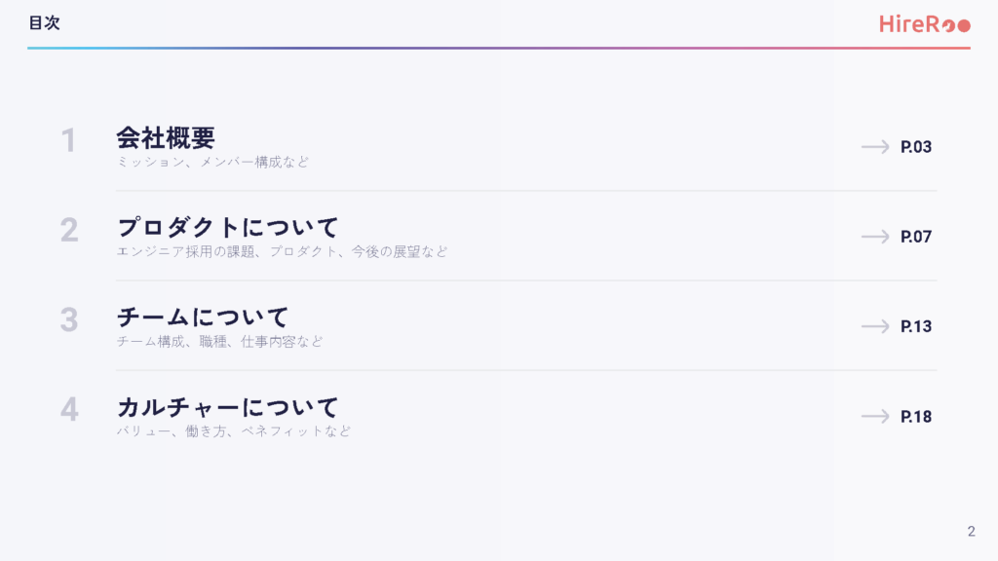Click the arrow beside P.07
Viewport: 998px width, 561px height.
pos(875,237)
